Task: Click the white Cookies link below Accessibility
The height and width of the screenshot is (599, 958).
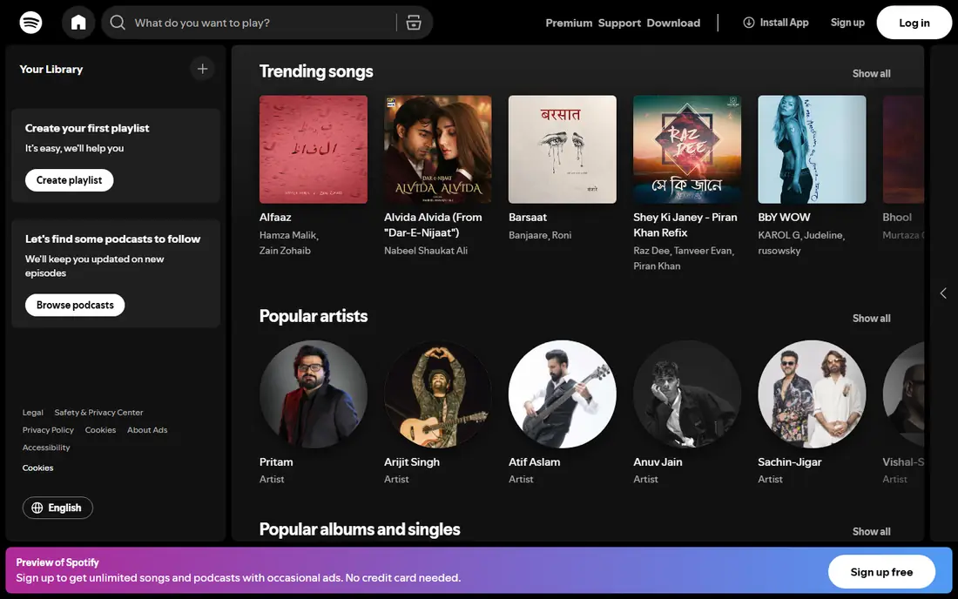Action: pyautogui.click(x=37, y=468)
